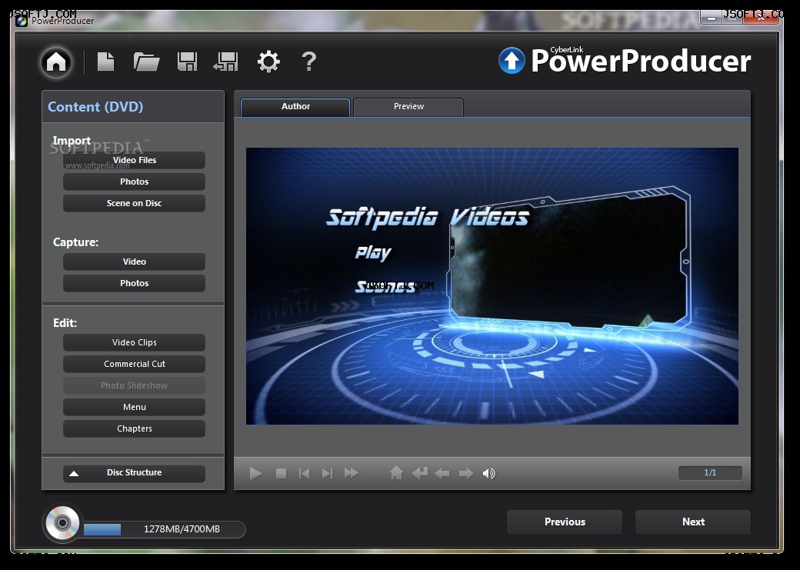Open a project with the folder icon

(146, 62)
